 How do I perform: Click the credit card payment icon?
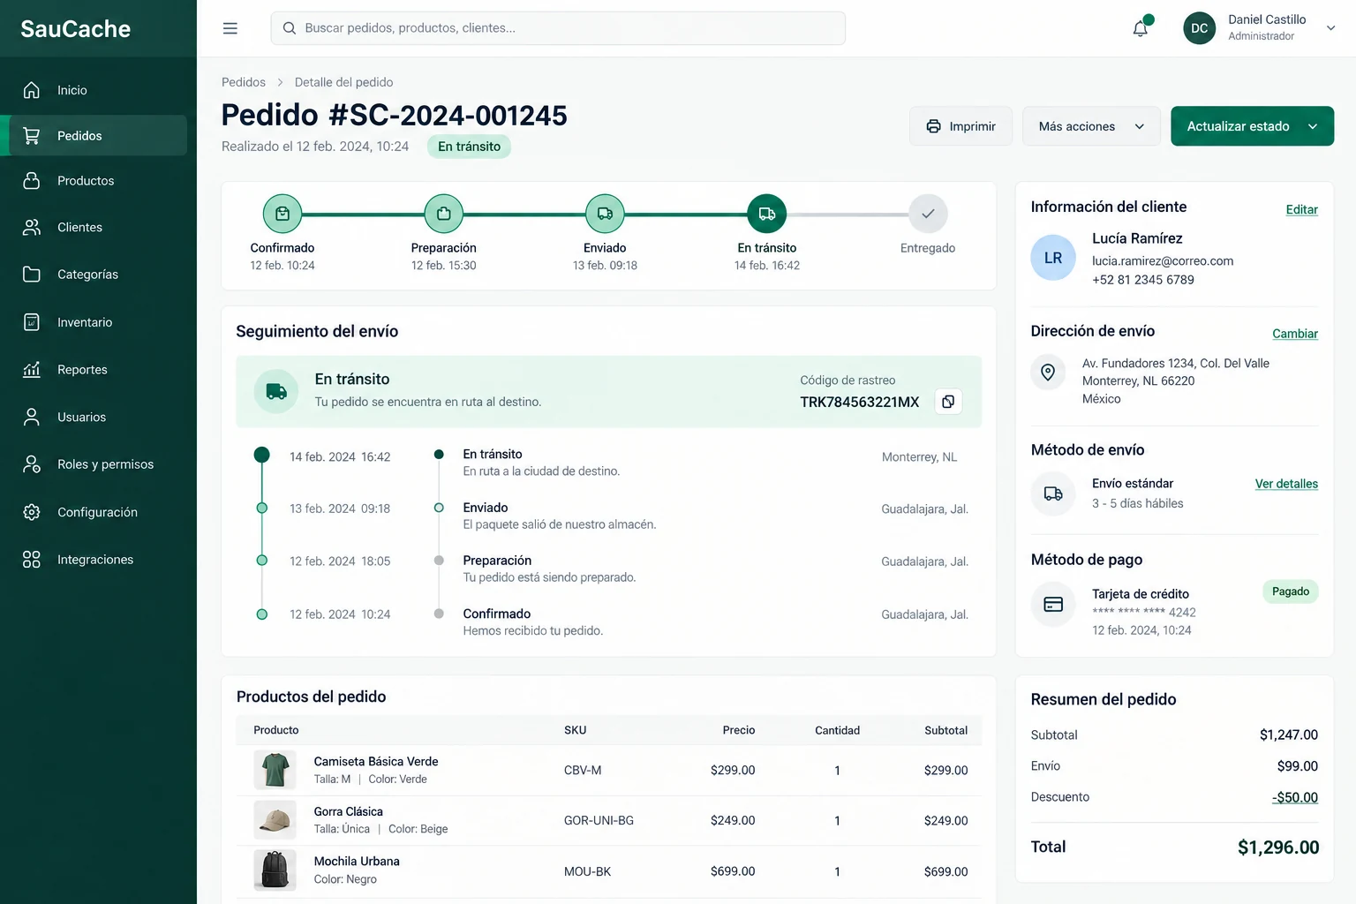[x=1053, y=605]
